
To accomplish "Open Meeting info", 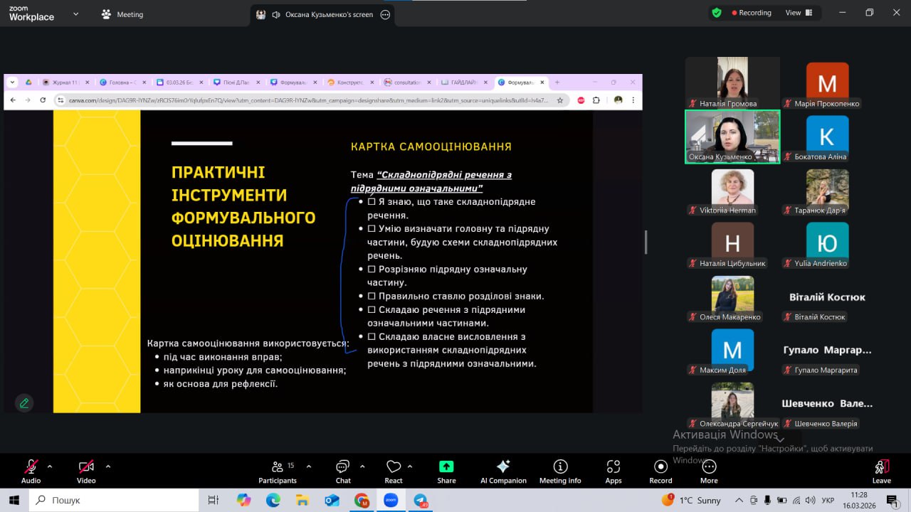I will [x=560, y=471].
